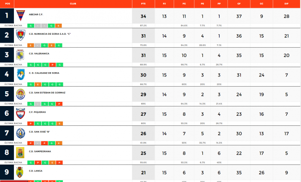Open the San Esteban de Gormaz crest
301x182 pixels.
tap(20, 94)
